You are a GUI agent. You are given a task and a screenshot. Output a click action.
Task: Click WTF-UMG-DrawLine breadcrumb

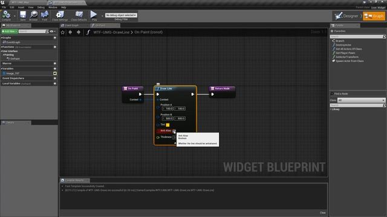(x=111, y=32)
